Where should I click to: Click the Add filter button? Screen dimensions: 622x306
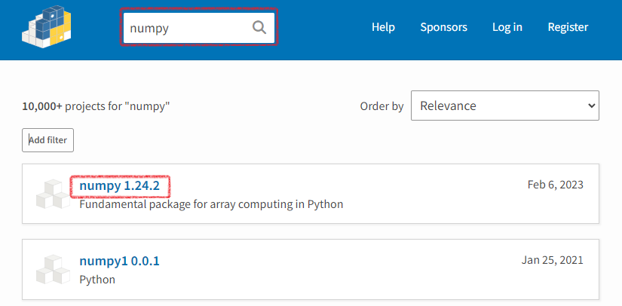pyautogui.click(x=47, y=140)
